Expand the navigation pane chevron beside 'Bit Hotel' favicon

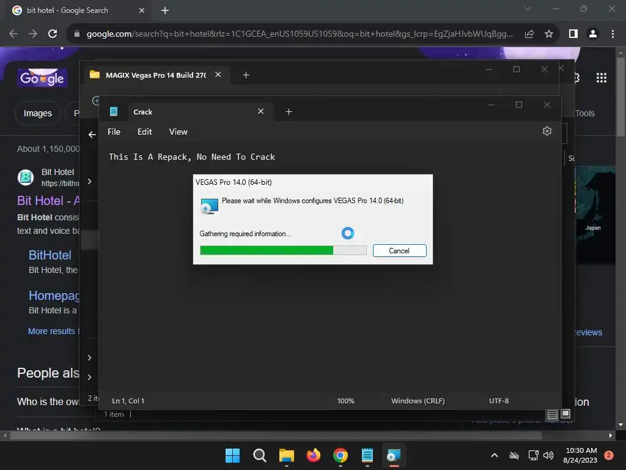point(89,181)
